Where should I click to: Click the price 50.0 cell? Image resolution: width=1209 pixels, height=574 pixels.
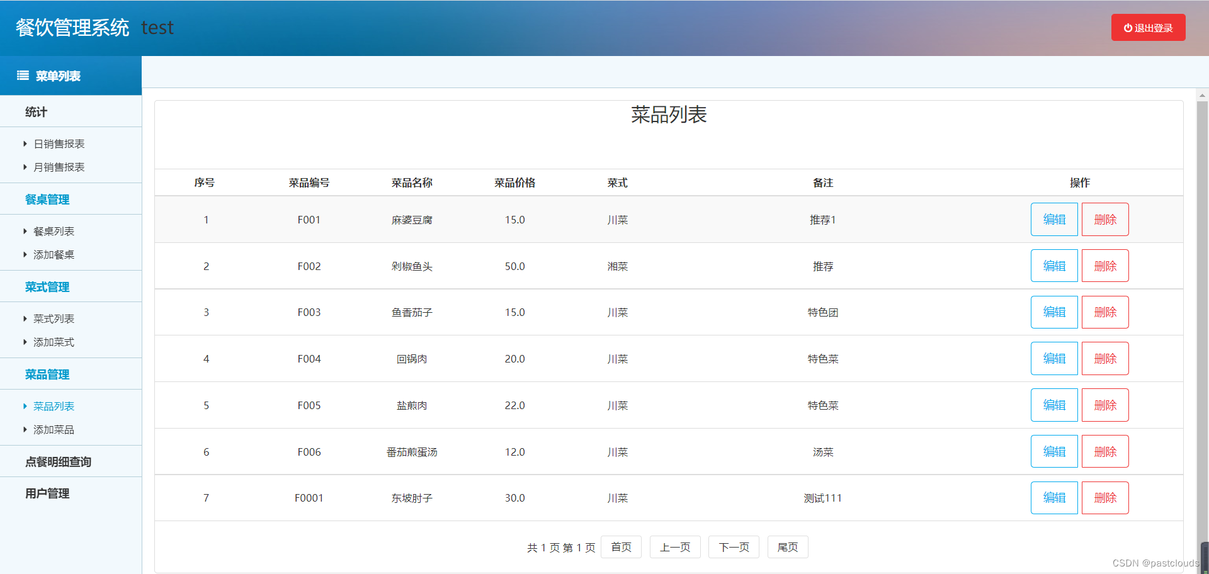point(514,266)
